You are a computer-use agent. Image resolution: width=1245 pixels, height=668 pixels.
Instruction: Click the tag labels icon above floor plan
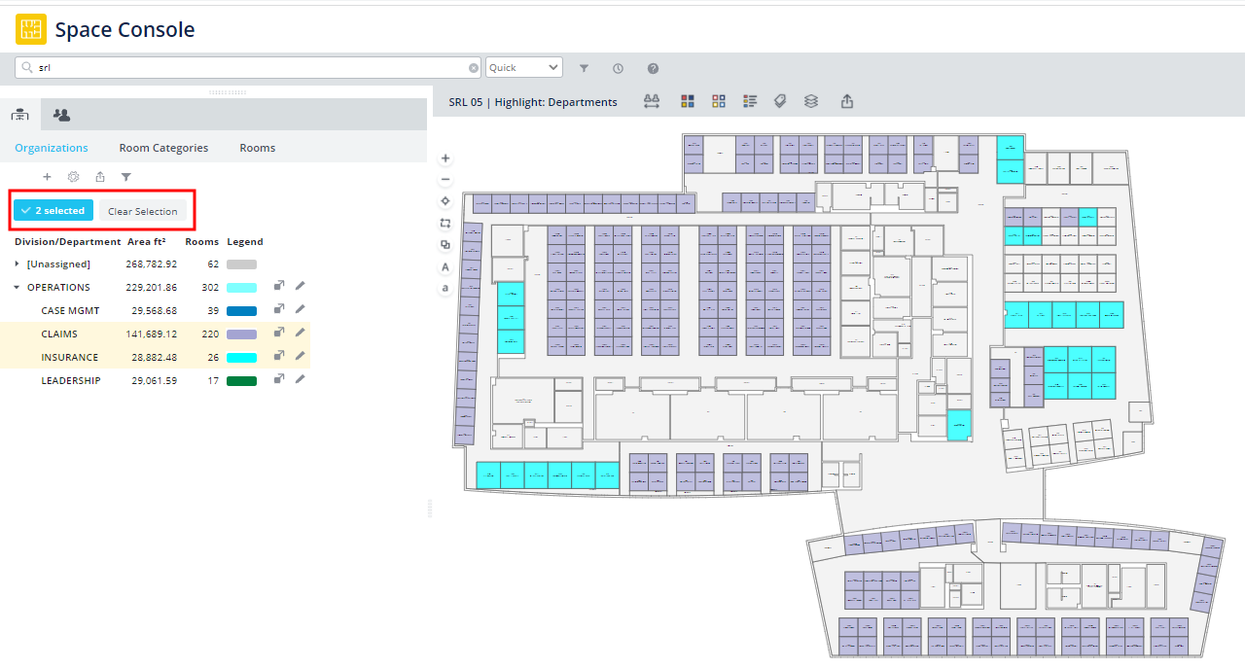click(x=780, y=101)
